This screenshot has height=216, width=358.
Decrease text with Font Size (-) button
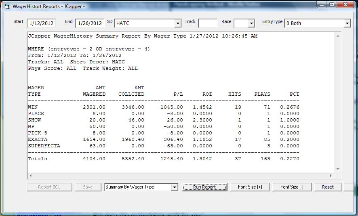click(292, 187)
